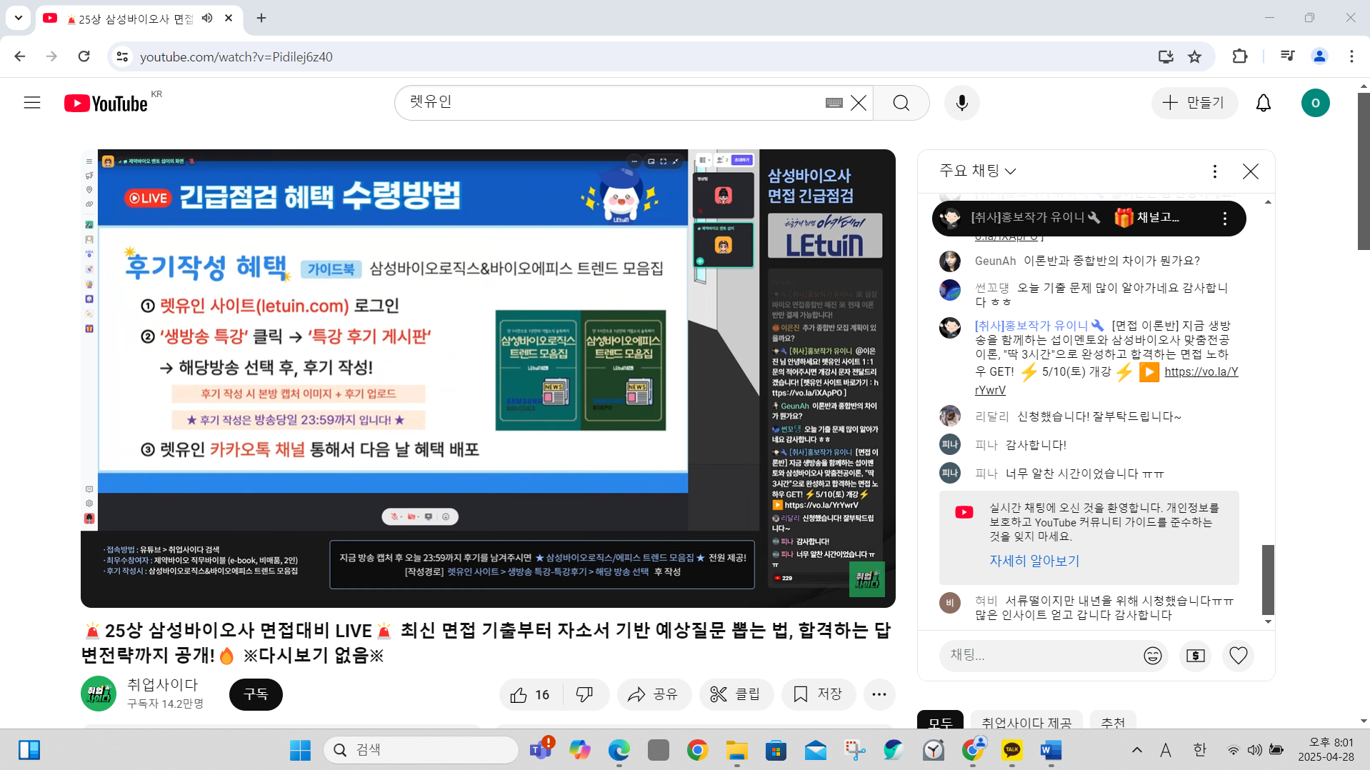
Task: Expand the 주요 채팅 chat mode dropdown
Action: point(977,171)
